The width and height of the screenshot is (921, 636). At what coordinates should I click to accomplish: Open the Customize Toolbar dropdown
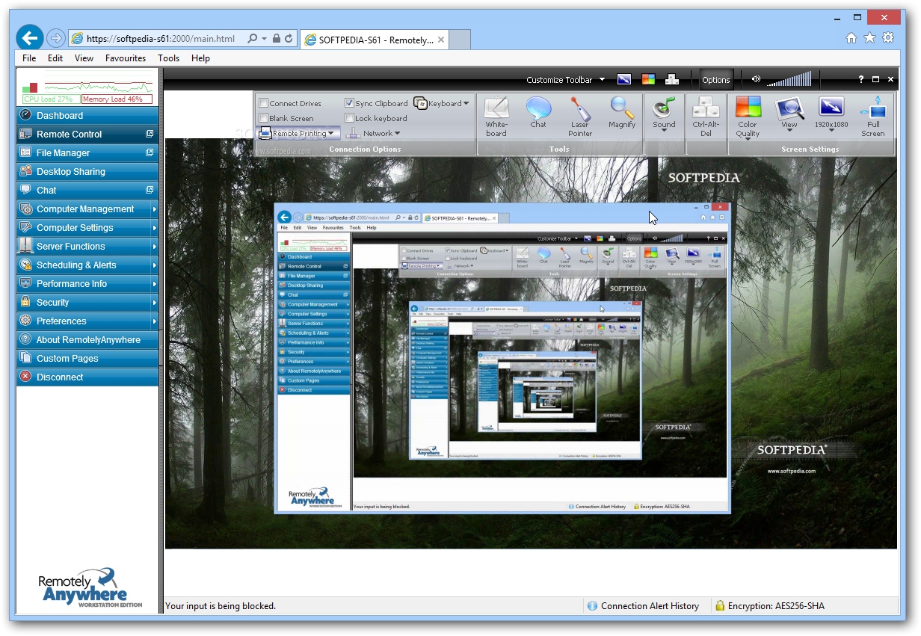point(564,80)
